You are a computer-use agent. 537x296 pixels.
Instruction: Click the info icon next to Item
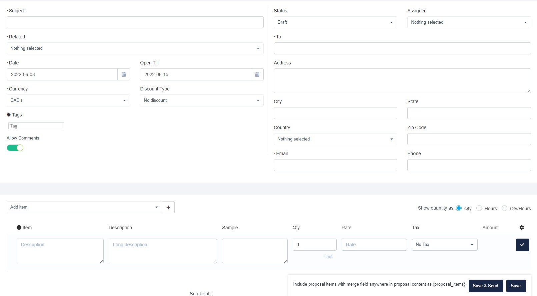click(19, 228)
